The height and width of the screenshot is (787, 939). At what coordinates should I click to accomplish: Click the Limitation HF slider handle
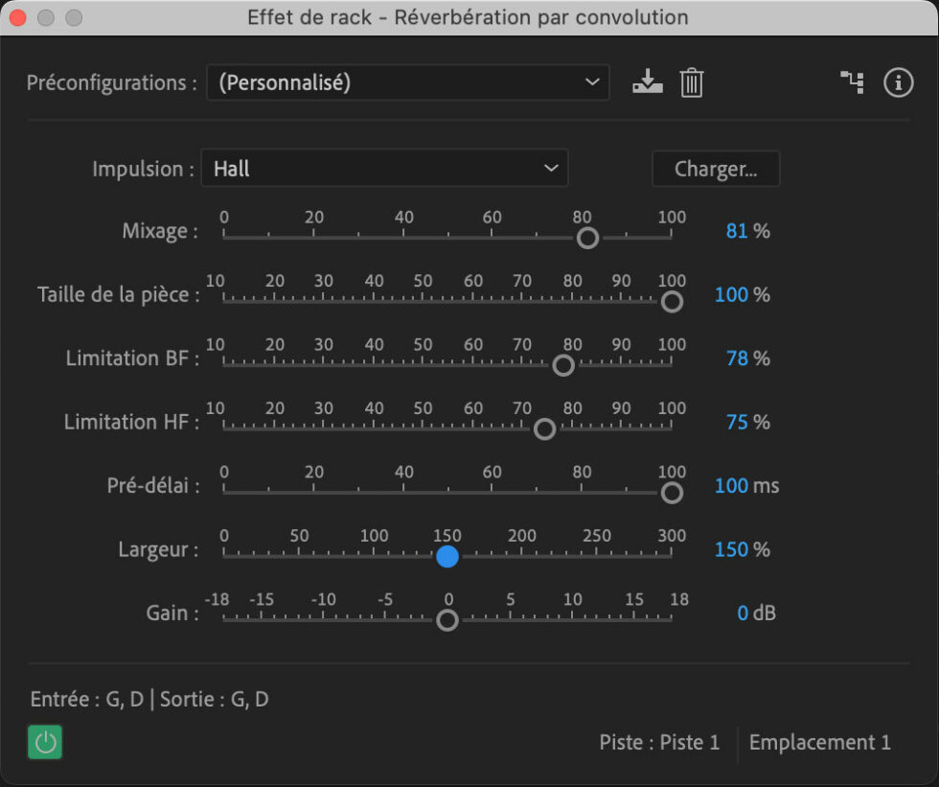click(544, 428)
